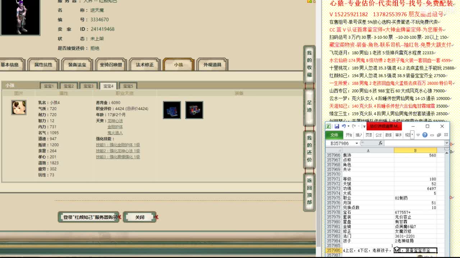
Task: Select the 宝宝5 sub-tab
Action: pyautogui.click(x=128, y=86)
